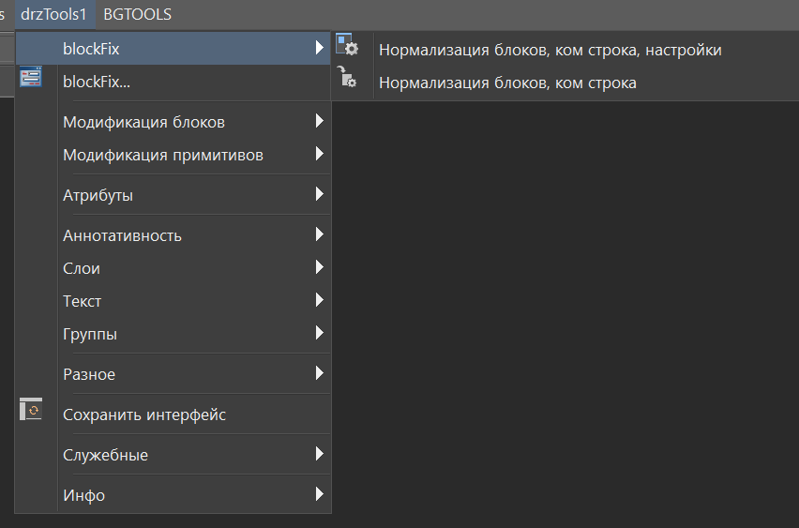The height and width of the screenshot is (528, 799).
Task: Expand the arrow next to Служебные
Action: [320, 454]
